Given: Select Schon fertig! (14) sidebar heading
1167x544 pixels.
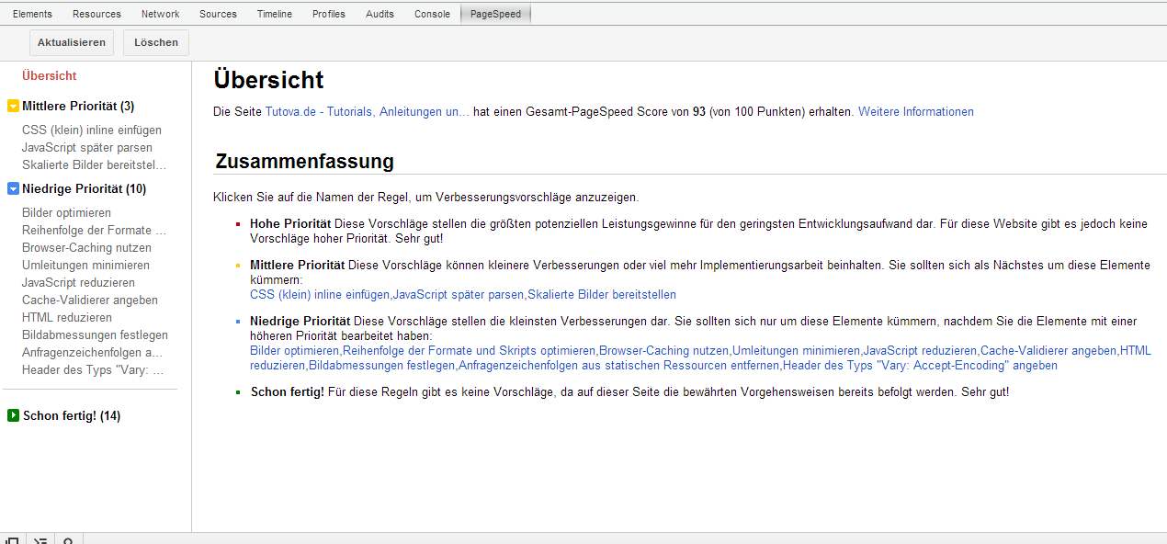Looking at the screenshot, I should click(x=72, y=415).
